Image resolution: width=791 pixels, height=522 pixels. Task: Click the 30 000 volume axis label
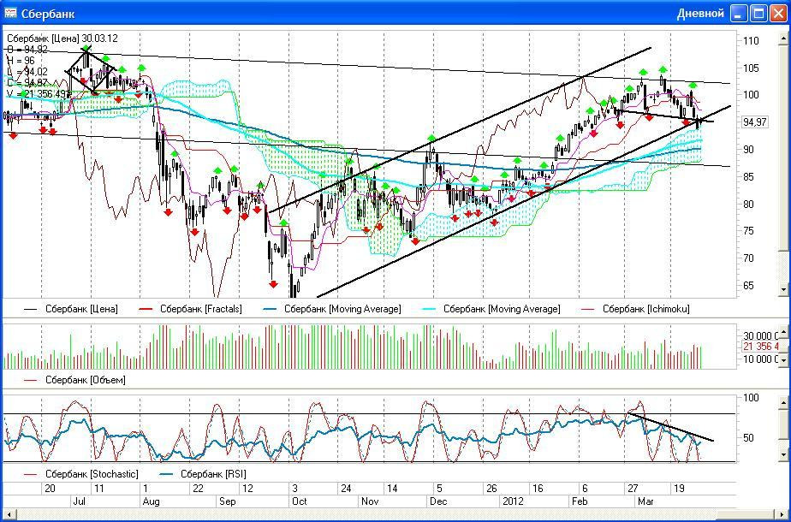[x=761, y=336]
